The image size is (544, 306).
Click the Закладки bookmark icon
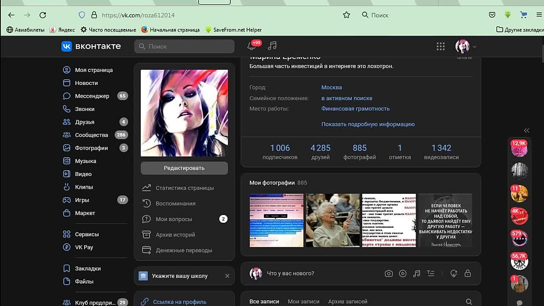pos(67,269)
